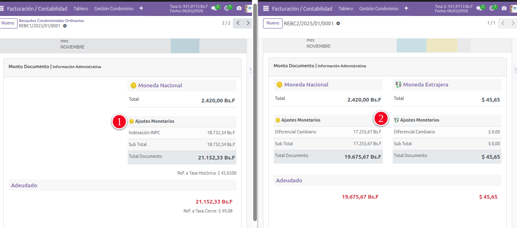
Task: Open the messages icon in left window
Action: pos(214,8)
